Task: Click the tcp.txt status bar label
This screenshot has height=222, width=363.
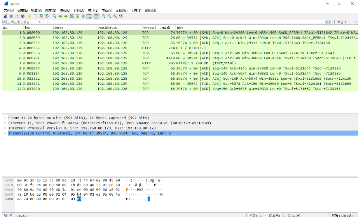Action: click(x=22, y=216)
